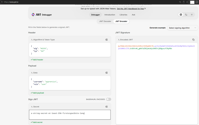This screenshot has height=125, width=199.
Task: Clear the Algorithm & Token Type header field
Action: 106,40
